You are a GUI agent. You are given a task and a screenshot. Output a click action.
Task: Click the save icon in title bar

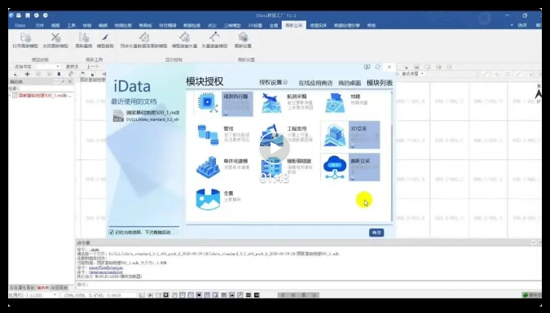tap(28, 15)
